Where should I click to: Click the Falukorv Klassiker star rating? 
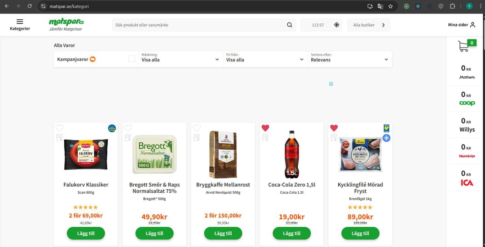click(86, 207)
